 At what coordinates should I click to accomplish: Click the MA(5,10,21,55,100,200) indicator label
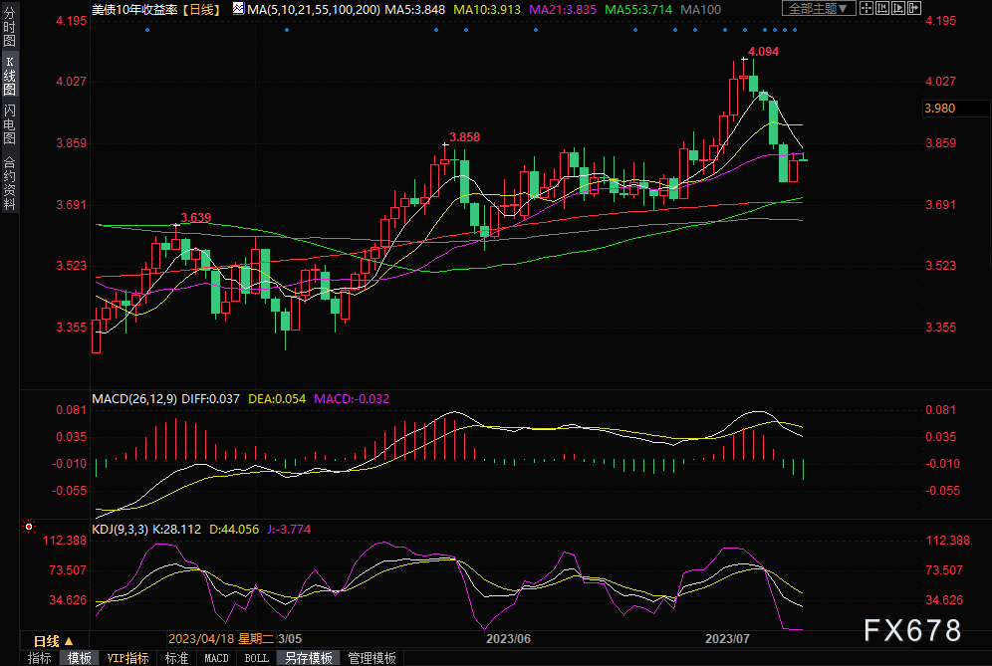314,10
